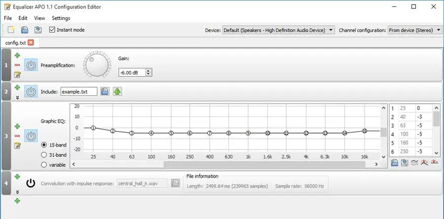The width and height of the screenshot is (444, 219).
Task: Click the graph horizontal scrollbar thumb
Action: pos(264,164)
